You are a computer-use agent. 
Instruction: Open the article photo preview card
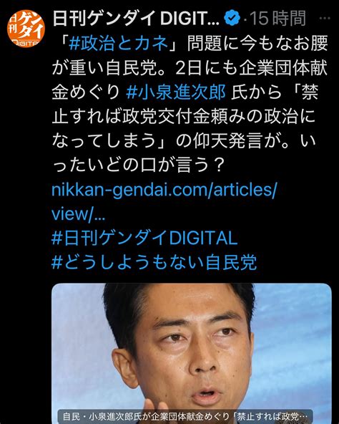pyautogui.click(x=192, y=353)
